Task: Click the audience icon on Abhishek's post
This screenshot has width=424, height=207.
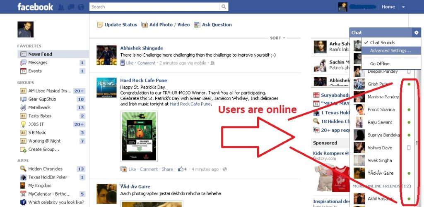Action: (x=212, y=63)
